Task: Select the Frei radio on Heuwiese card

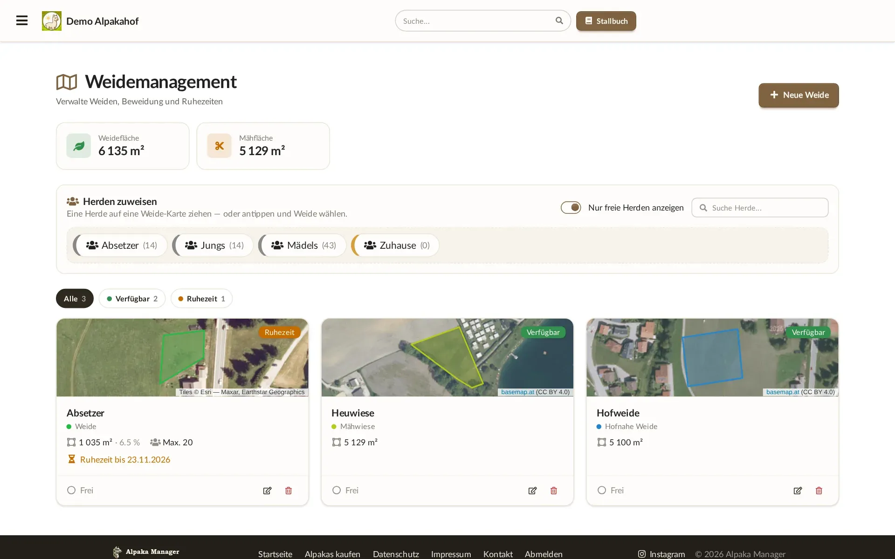Action: (337, 490)
